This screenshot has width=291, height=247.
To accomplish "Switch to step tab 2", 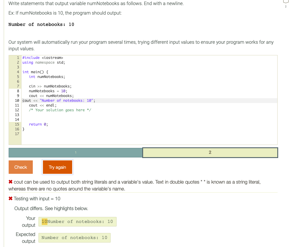I will (210, 152).
